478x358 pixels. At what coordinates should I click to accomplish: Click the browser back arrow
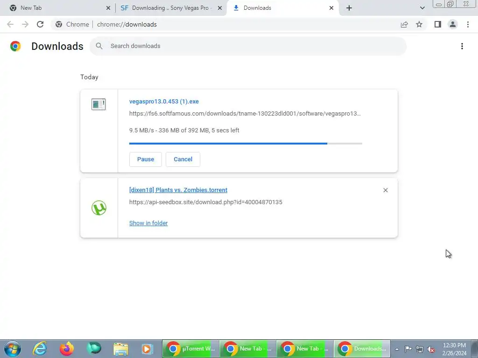pyautogui.click(x=10, y=24)
